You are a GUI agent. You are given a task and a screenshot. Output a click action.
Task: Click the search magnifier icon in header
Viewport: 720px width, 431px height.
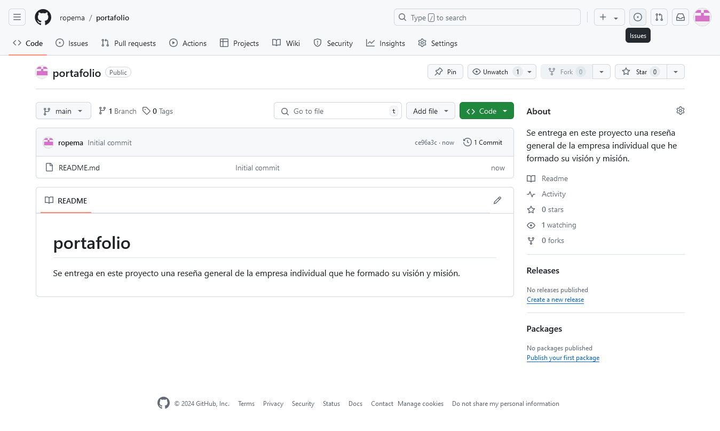[402, 17]
